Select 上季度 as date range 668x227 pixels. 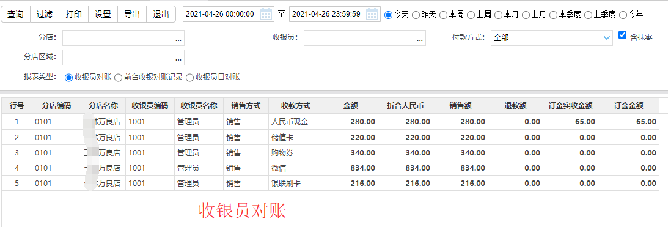(x=588, y=15)
